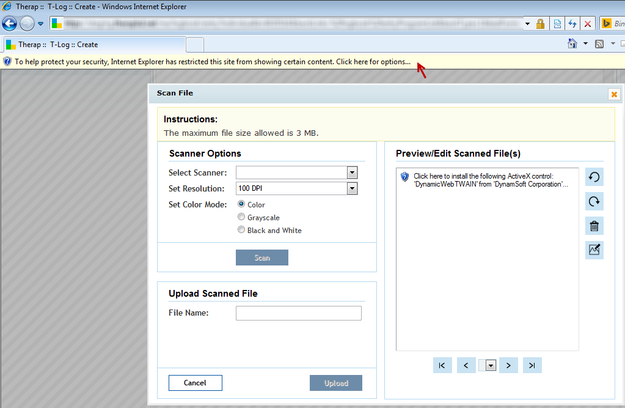Open the image edit tool
The width and height of the screenshot is (625, 408).
point(593,250)
